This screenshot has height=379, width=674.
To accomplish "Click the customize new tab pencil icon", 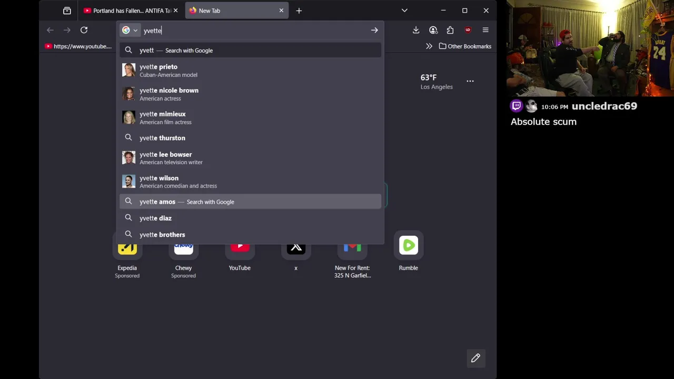I will click(x=475, y=358).
